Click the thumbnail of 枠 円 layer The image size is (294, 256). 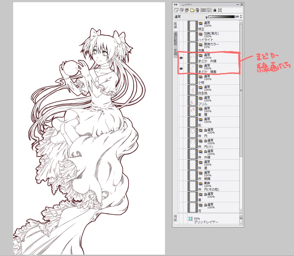point(192,133)
